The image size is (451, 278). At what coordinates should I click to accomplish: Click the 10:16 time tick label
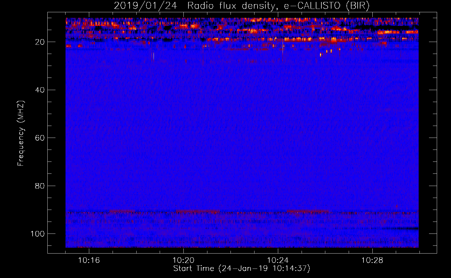click(x=89, y=260)
